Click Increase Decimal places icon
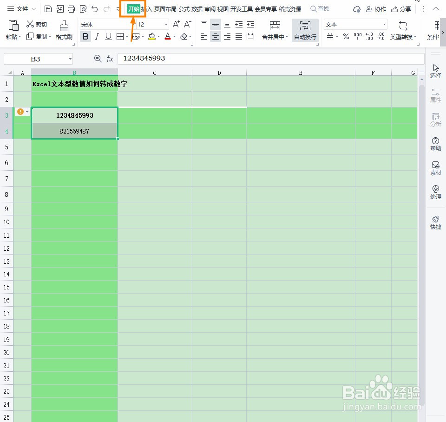The width and height of the screenshot is (446, 422). tap(369, 36)
